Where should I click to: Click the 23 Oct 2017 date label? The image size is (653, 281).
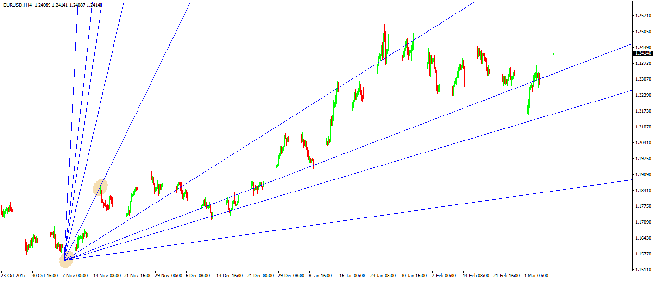point(13,276)
